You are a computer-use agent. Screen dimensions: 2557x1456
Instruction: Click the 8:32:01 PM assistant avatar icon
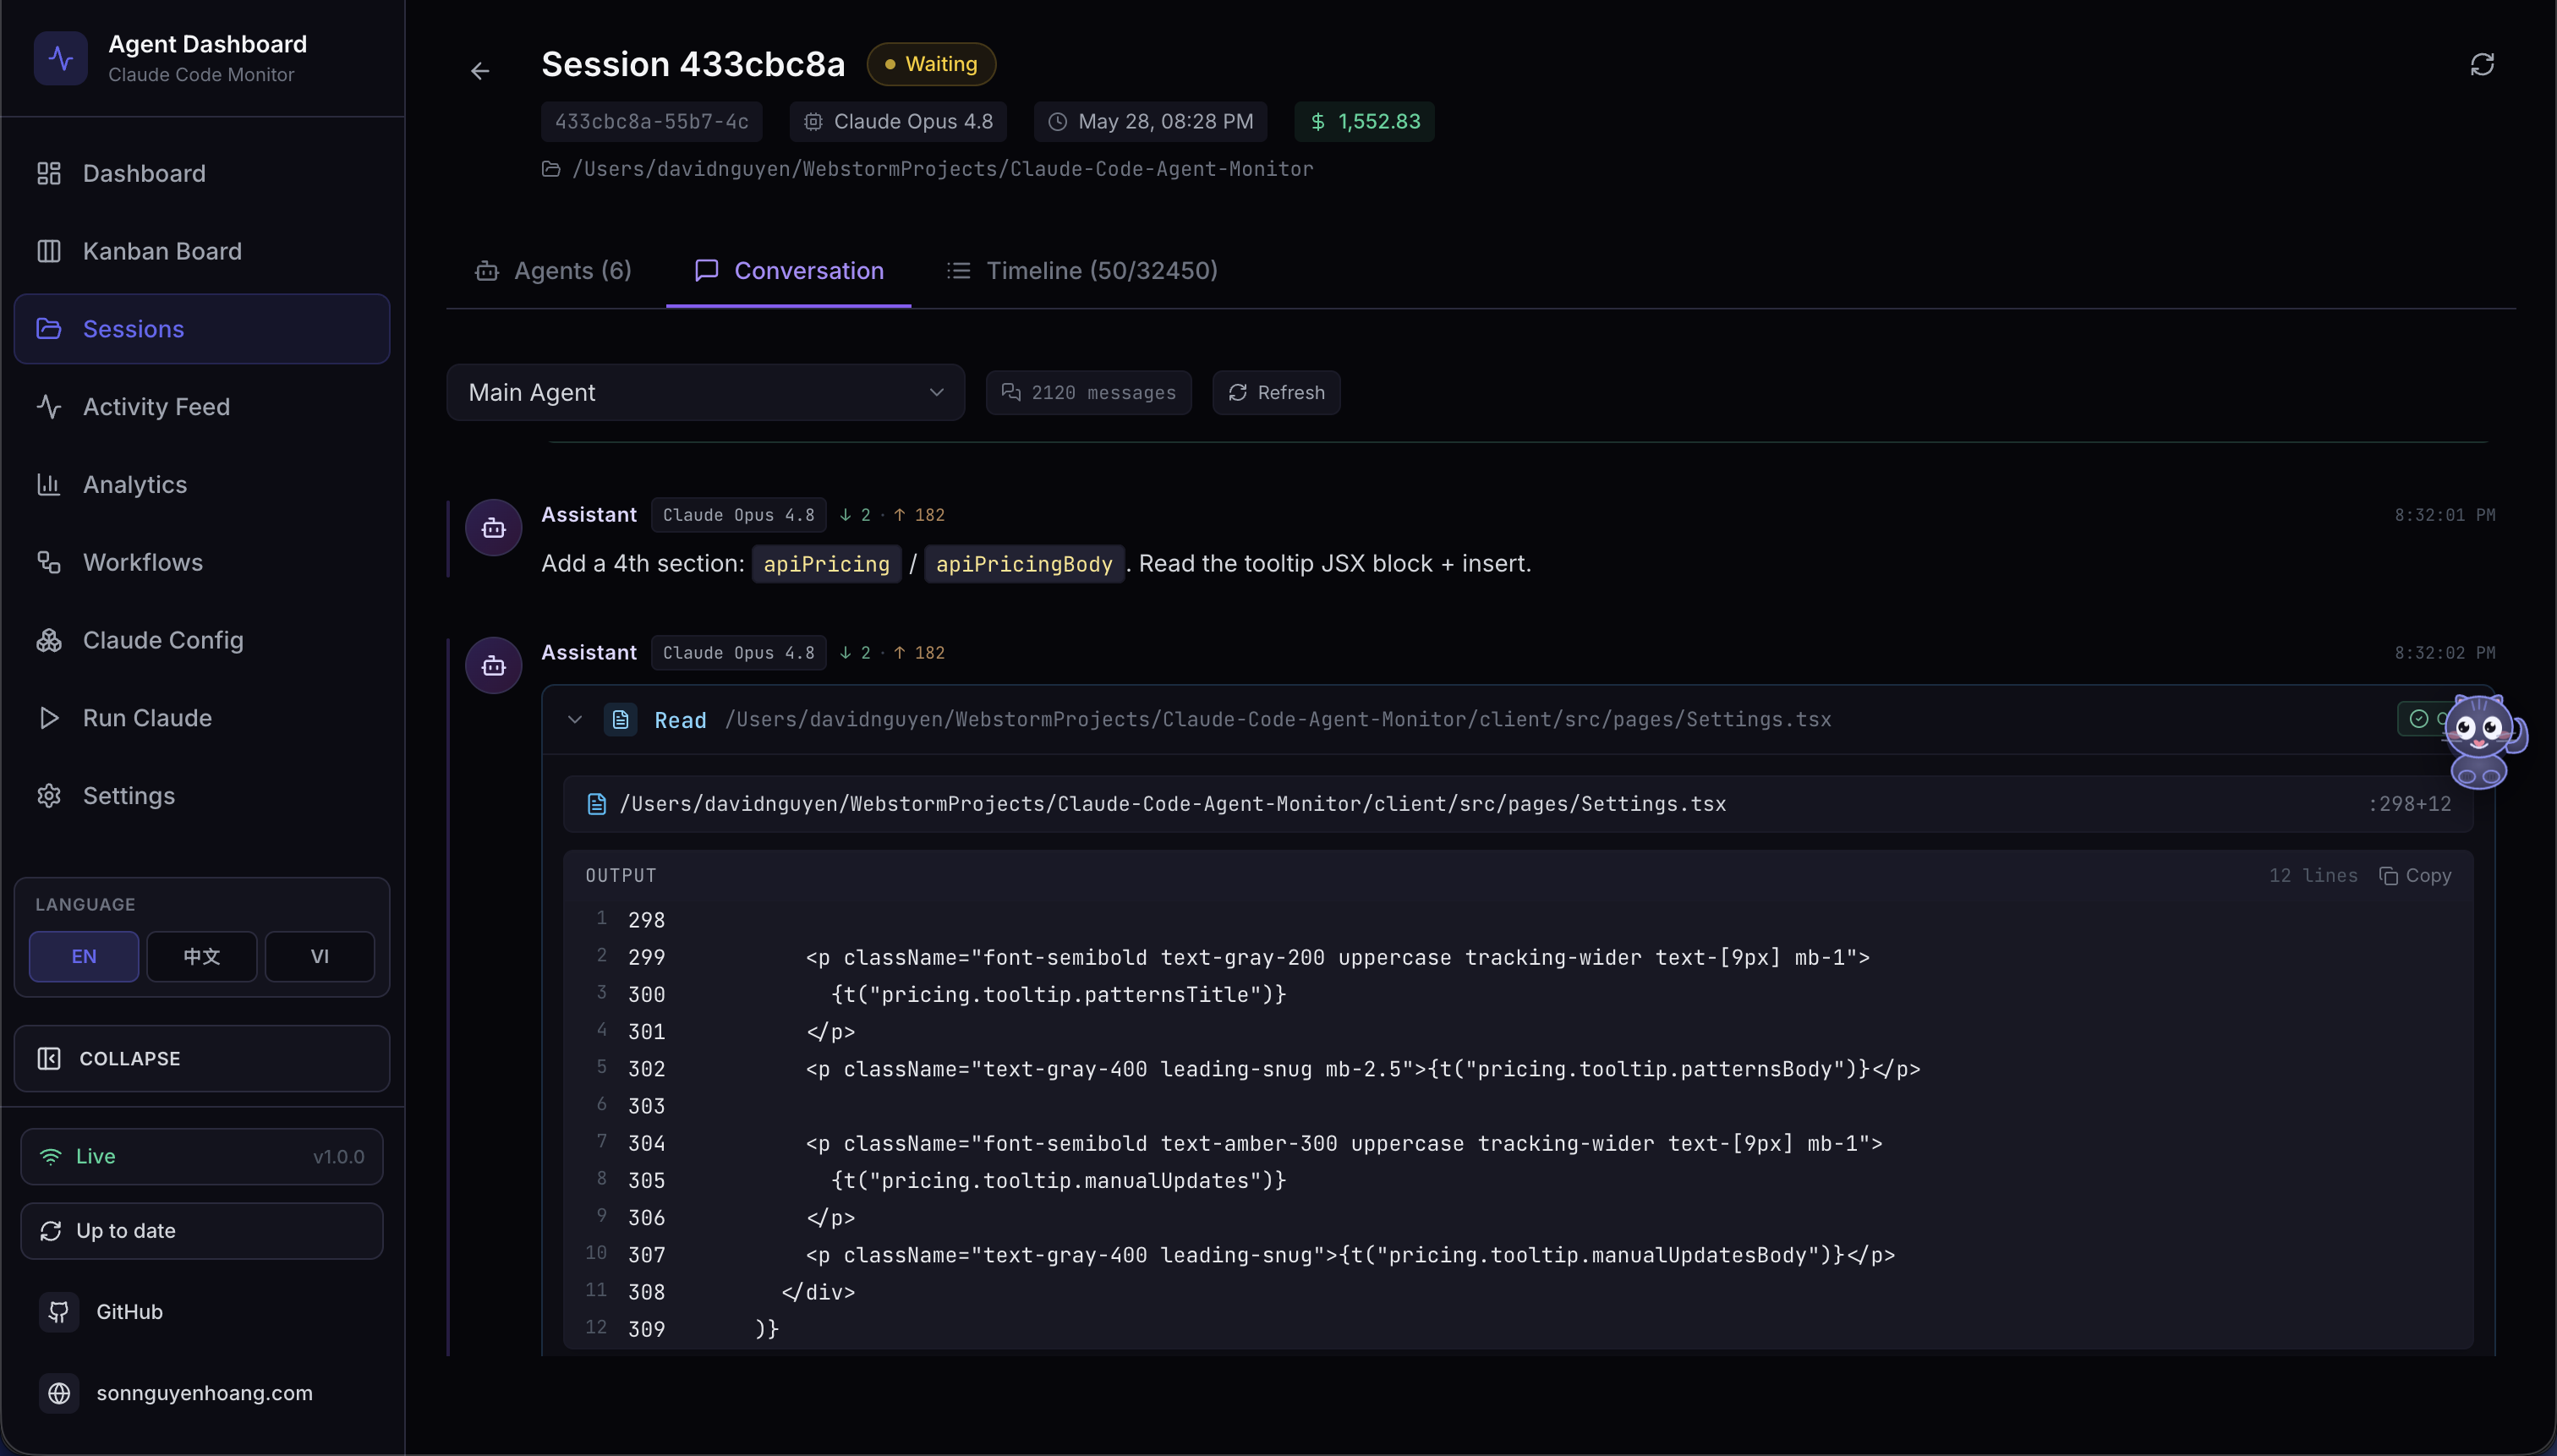(494, 528)
